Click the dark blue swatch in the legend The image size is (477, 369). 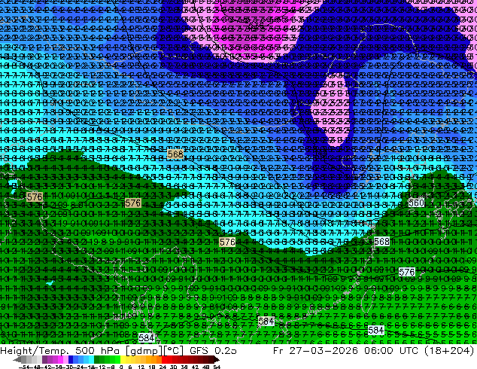(x=71, y=359)
